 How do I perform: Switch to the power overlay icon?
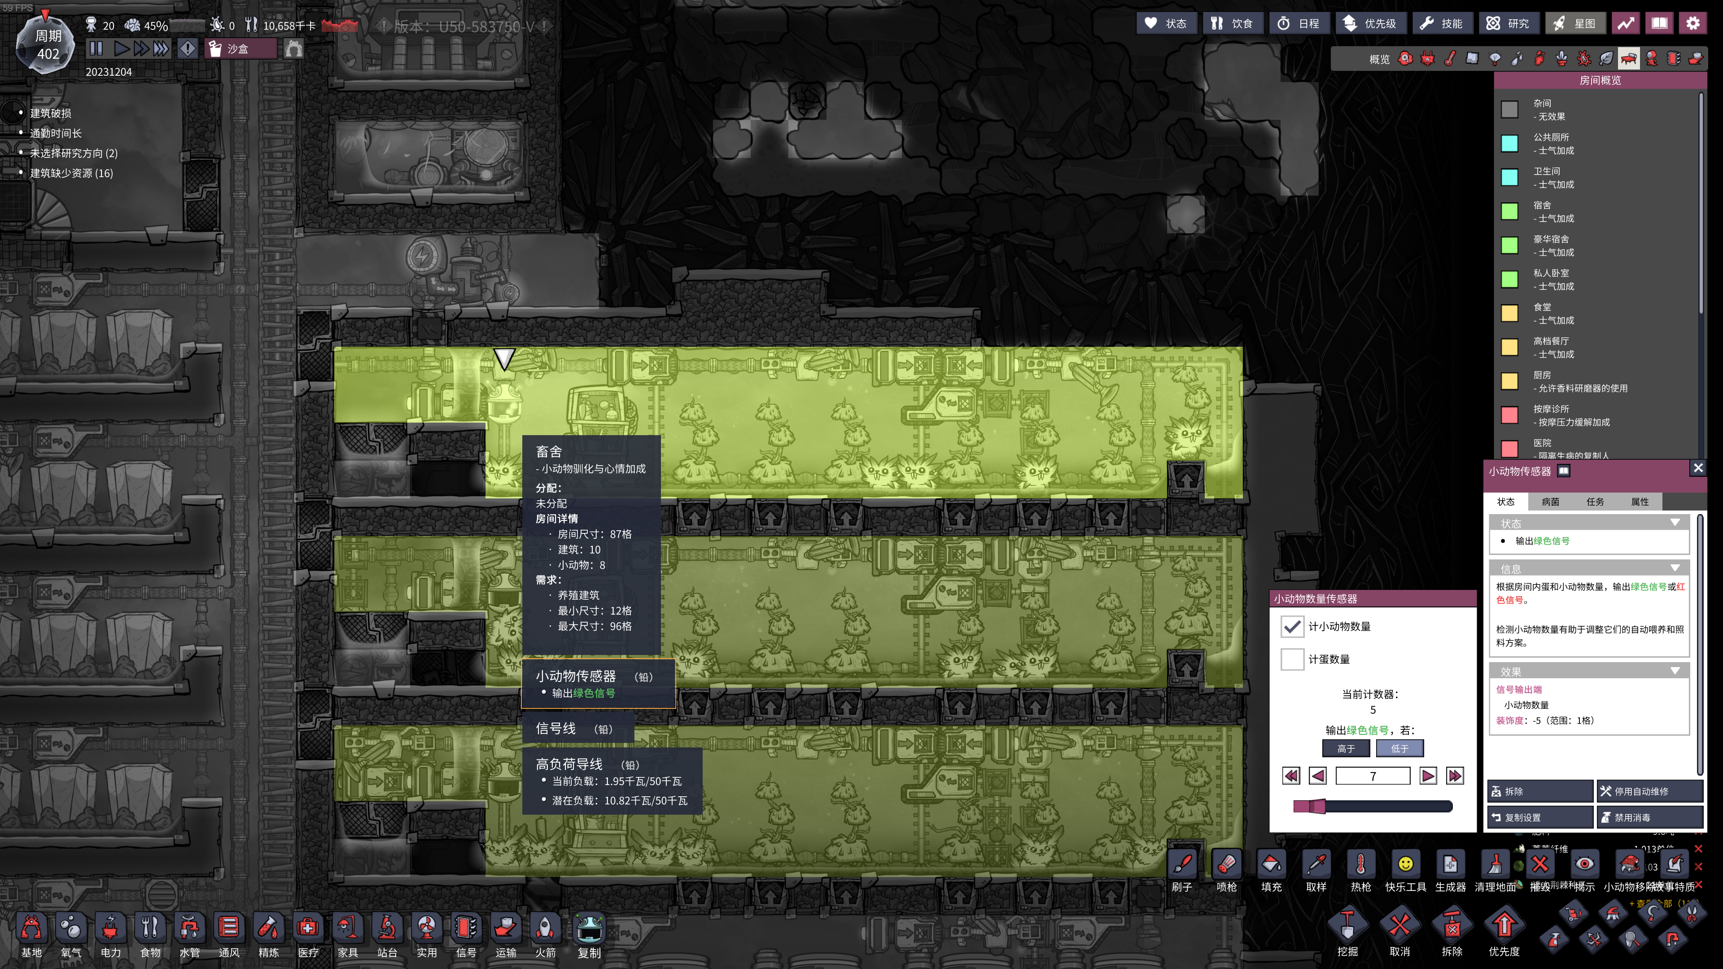[x=1427, y=59]
